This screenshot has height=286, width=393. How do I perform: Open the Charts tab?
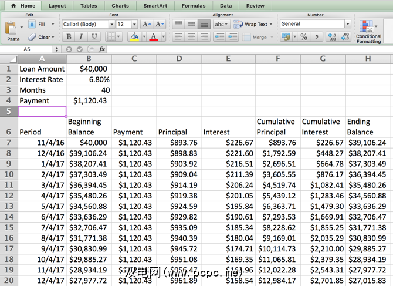[120, 6]
